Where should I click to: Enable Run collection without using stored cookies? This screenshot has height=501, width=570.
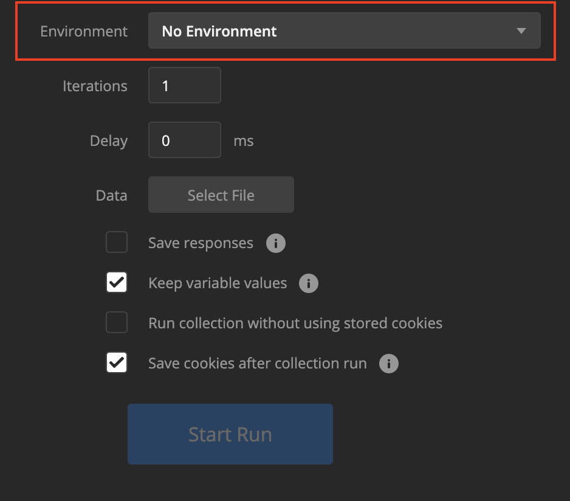pos(116,322)
